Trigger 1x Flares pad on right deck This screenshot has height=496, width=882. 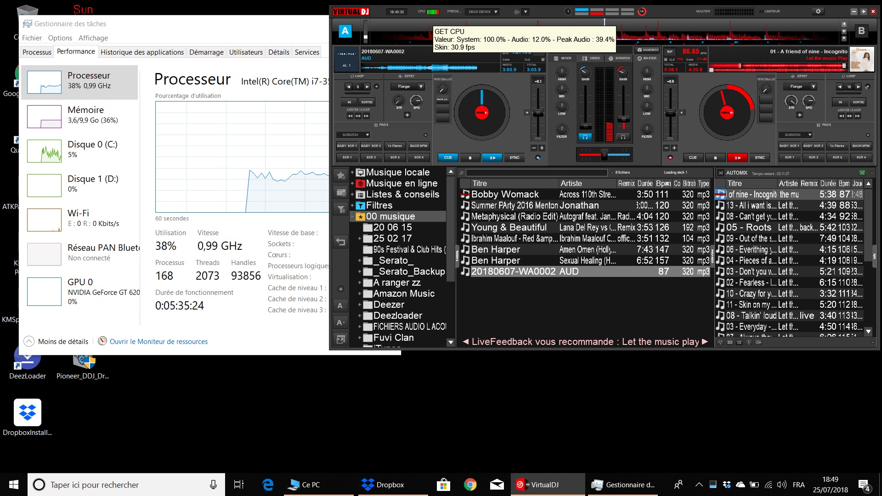[837, 146]
